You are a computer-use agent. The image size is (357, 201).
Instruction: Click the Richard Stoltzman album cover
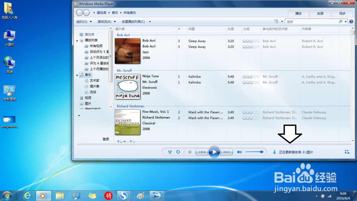tap(127, 122)
